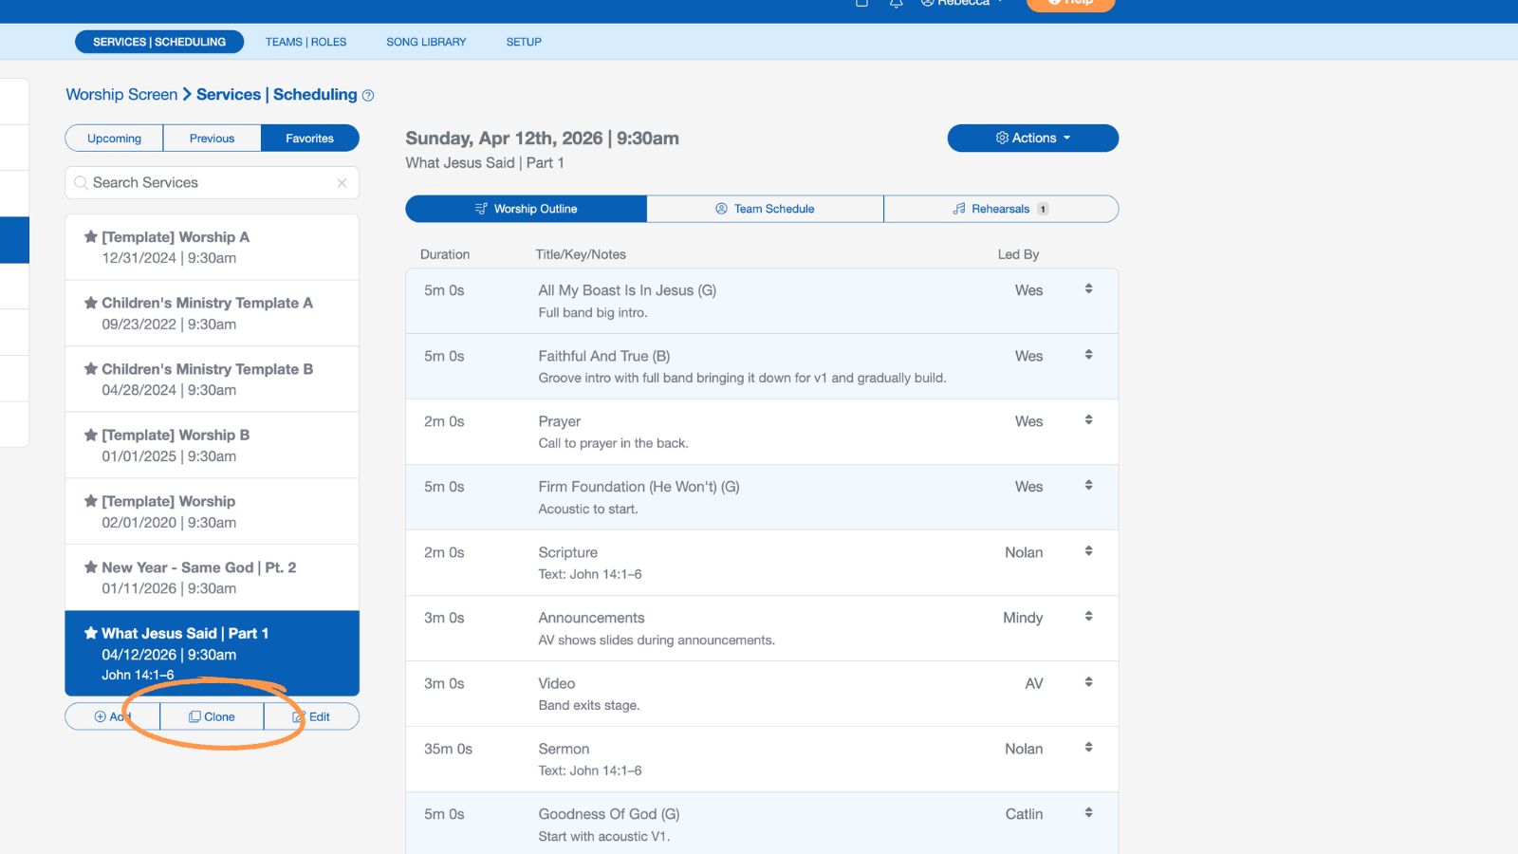This screenshot has width=1518, height=854.
Task: Click the reorder handle for Prayer row
Action: (1088, 419)
